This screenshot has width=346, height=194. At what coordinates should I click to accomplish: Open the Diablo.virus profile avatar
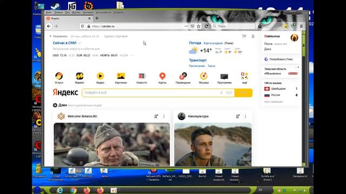[294, 38]
